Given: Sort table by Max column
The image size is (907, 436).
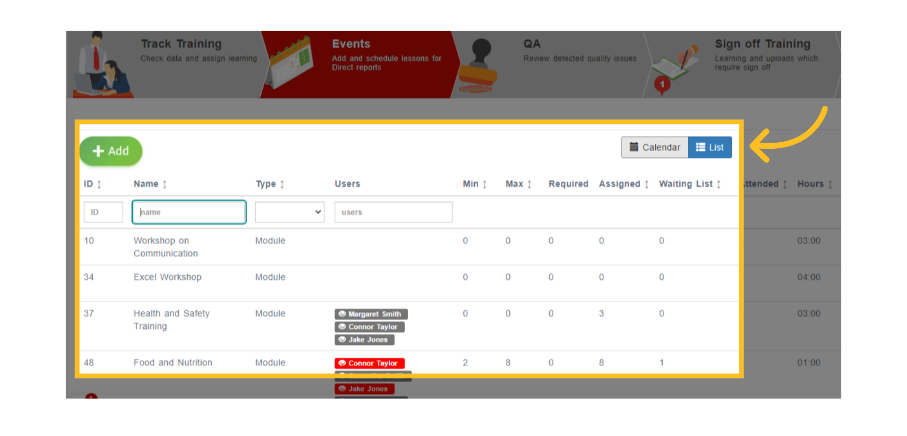Looking at the screenshot, I should point(519,184).
